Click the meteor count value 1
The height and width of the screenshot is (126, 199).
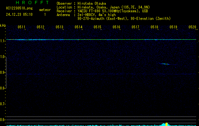(45, 14)
